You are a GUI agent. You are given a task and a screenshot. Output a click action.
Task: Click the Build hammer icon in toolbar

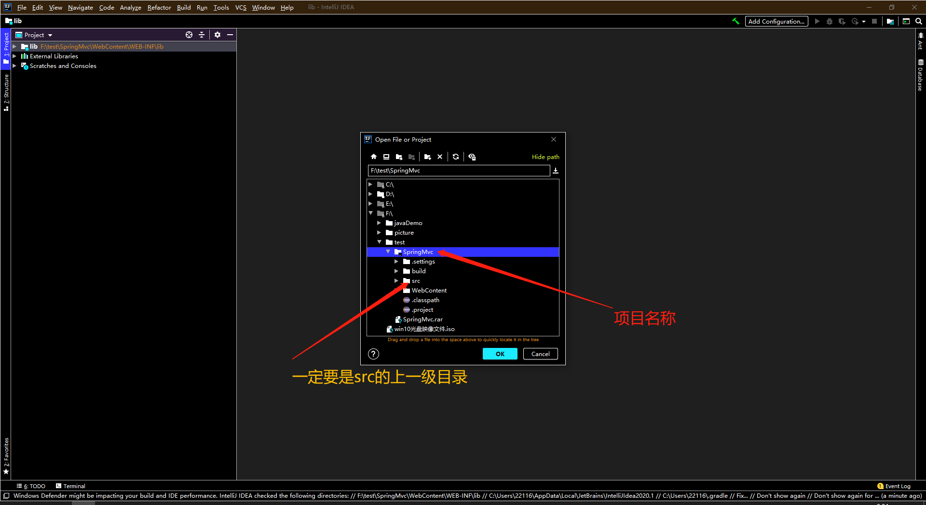point(735,21)
